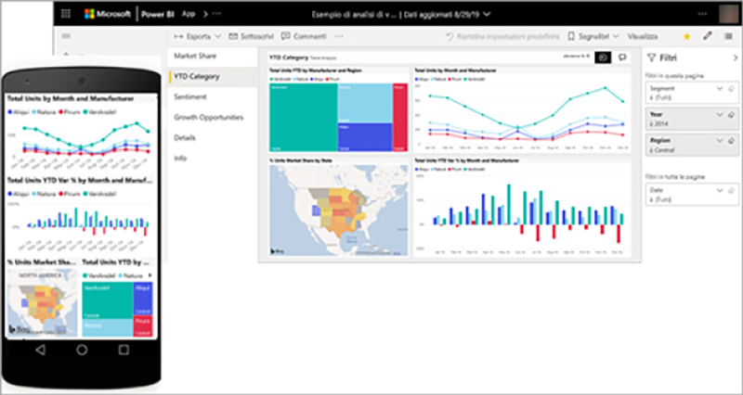
Task: Open the Esporta dropdown menu
Action: click(198, 36)
